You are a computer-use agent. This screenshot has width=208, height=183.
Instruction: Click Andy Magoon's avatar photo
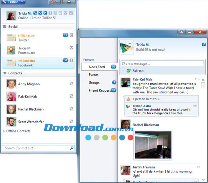tap(11, 84)
